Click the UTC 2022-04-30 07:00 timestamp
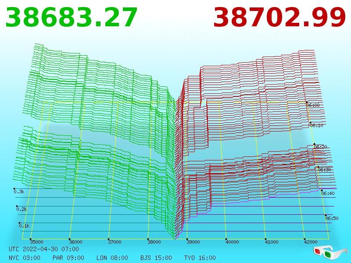 pyautogui.click(x=44, y=249)
